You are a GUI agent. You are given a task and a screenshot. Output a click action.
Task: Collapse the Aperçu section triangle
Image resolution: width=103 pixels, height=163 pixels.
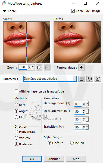4,11
